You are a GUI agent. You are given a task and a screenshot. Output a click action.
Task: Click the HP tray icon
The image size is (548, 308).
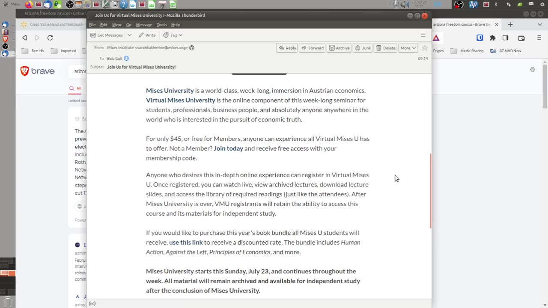point(473,5)
